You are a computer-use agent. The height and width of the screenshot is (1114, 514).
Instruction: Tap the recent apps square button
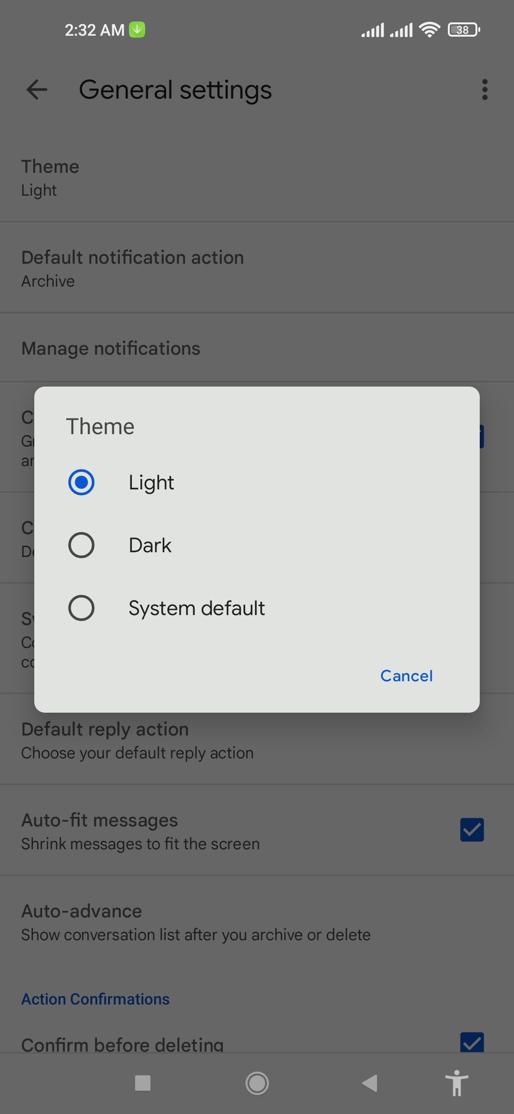pos(143,1083)
